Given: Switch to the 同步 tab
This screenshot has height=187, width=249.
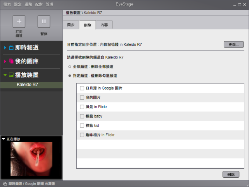Looking at the screenshot, I should [71, 25].
